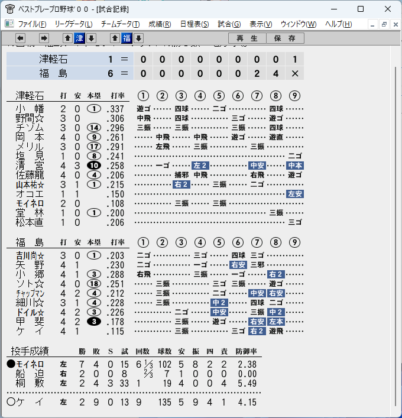Open the リーグデータ(L) menu
Image resolution: width=402 pixels, height=418 pixels.
(x=73, y=24)
